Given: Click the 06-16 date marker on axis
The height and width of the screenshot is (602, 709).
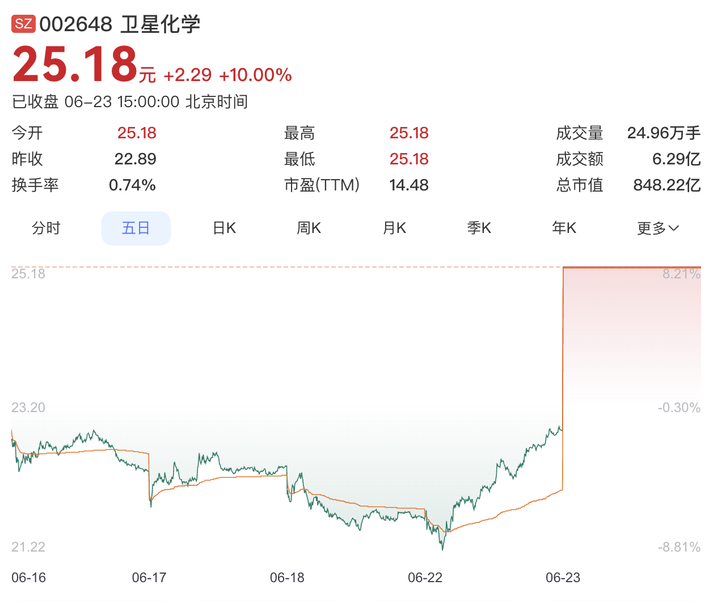Looking at the screenshot, I should (29, 578).
